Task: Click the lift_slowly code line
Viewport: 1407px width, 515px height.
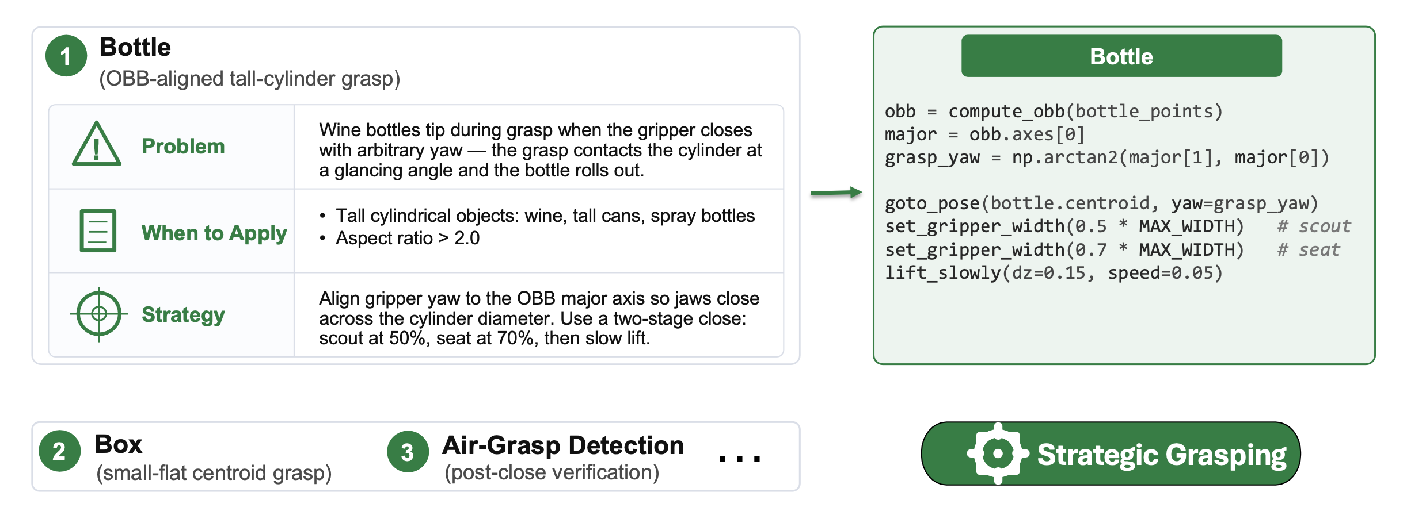Action: point(1054,273)
